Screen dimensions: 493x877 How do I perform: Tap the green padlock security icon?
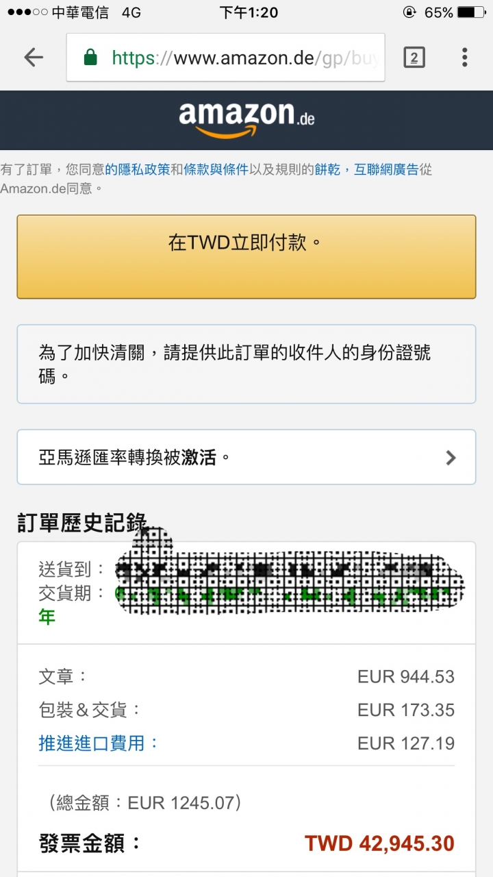[x=90, y=58]
